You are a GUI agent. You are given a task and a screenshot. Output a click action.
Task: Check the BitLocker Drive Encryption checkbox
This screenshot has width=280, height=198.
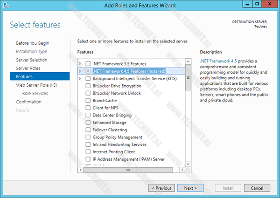click(88, 86)
